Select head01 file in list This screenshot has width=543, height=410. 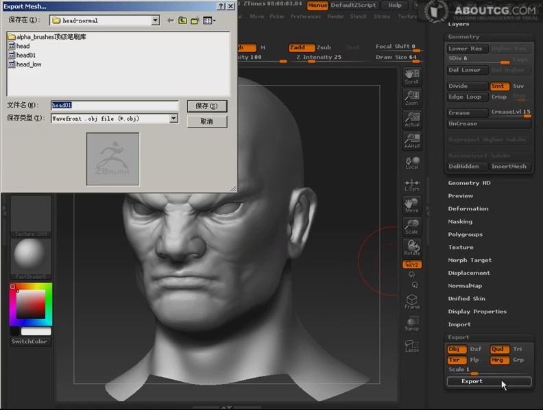22,55
